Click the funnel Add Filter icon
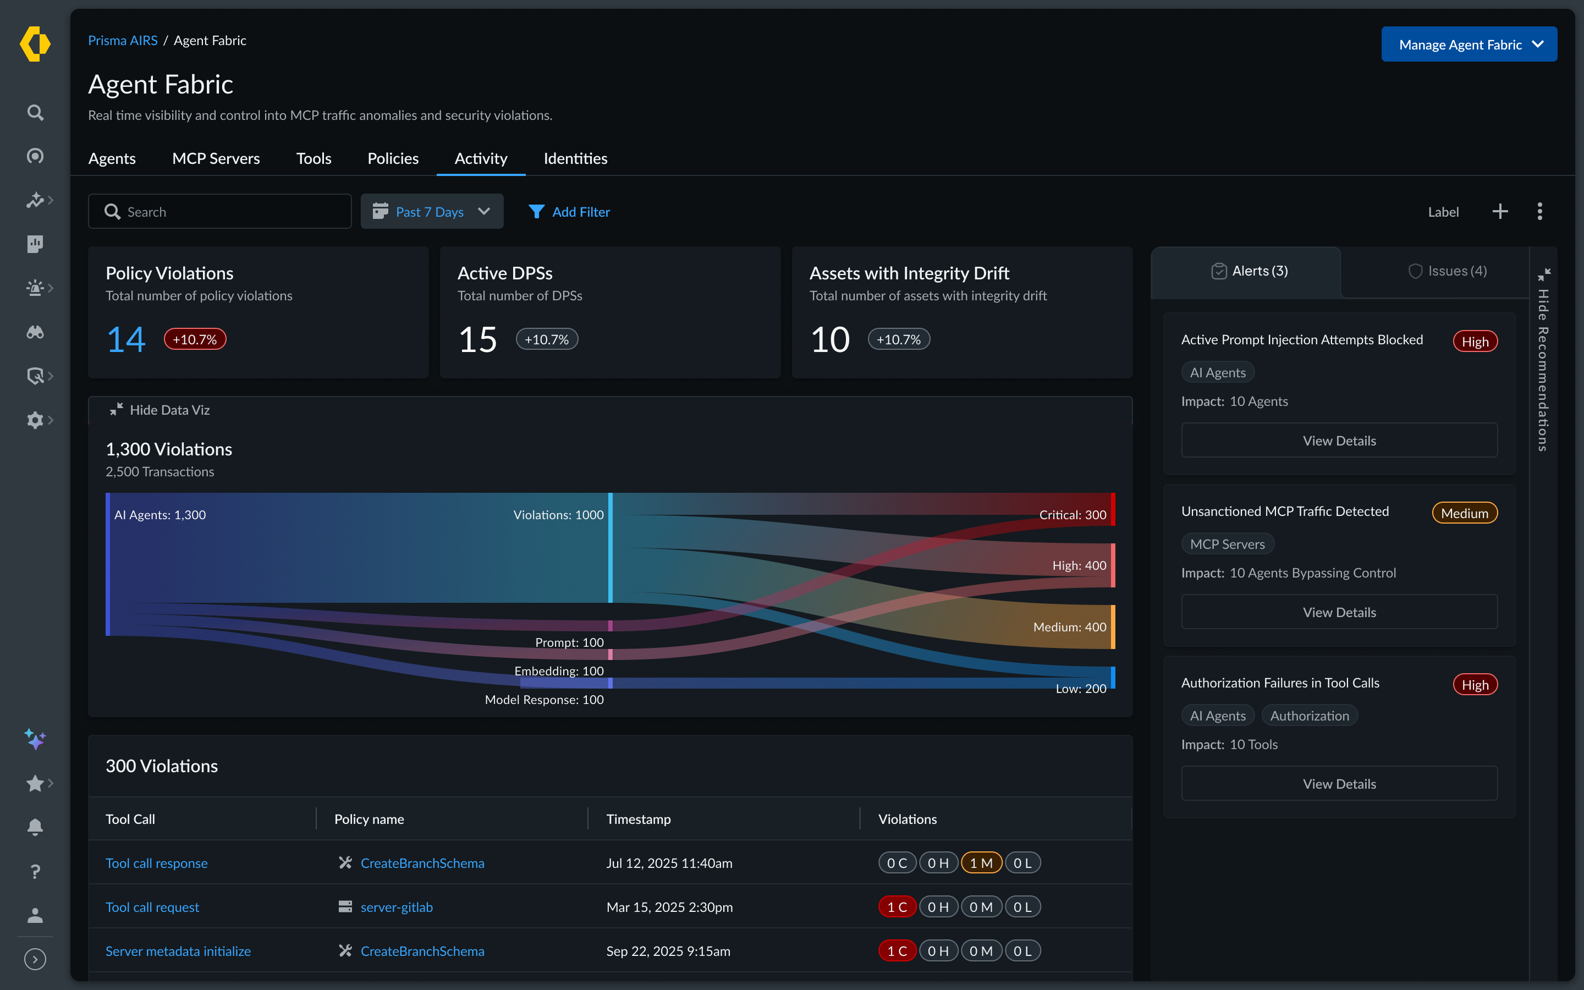1584x990 pixels. tap(537, 212)
